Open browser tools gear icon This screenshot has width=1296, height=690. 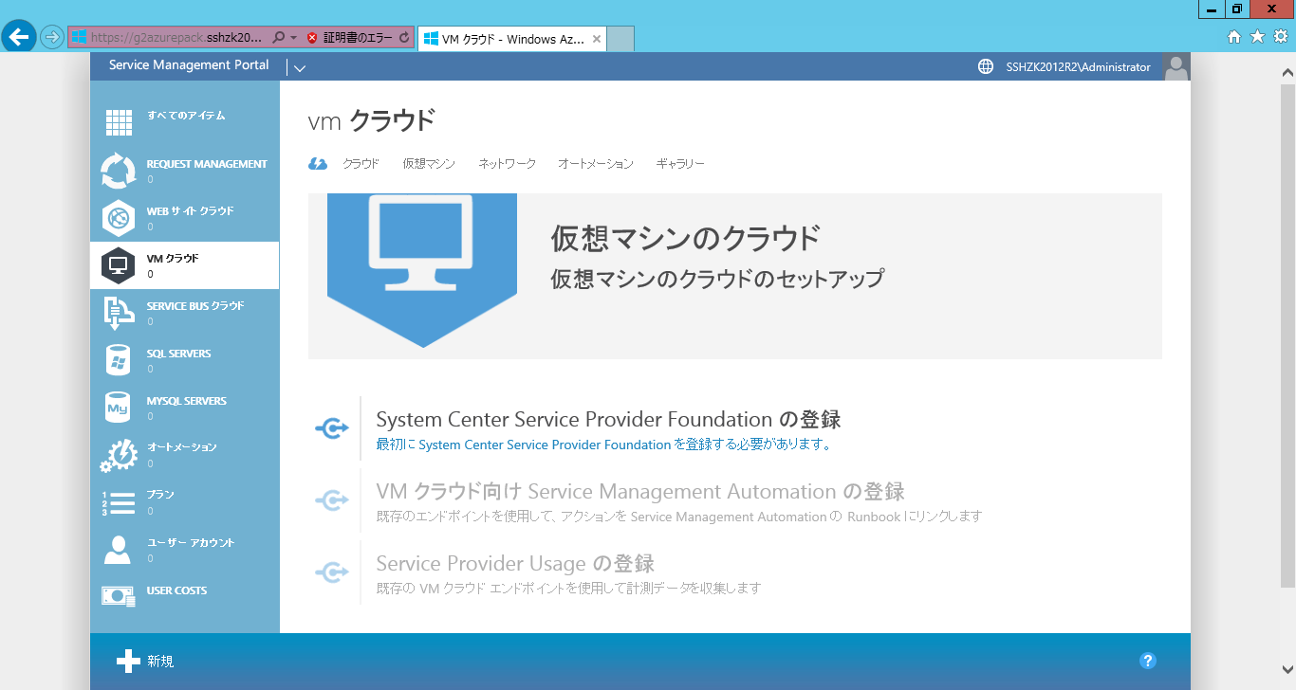coord(1280,37)
